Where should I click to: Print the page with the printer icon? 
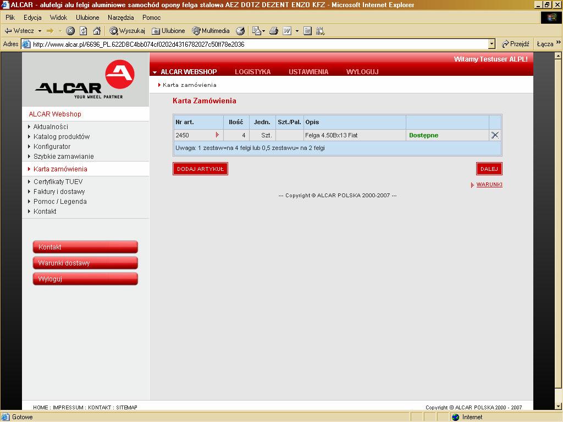click(x=274, y=31)
